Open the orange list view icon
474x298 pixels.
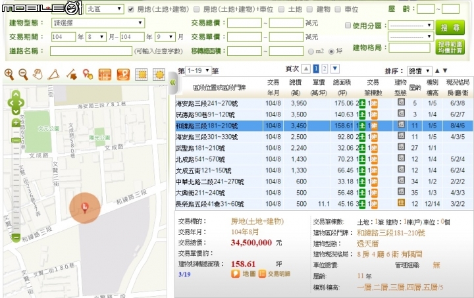coord(105,74)
